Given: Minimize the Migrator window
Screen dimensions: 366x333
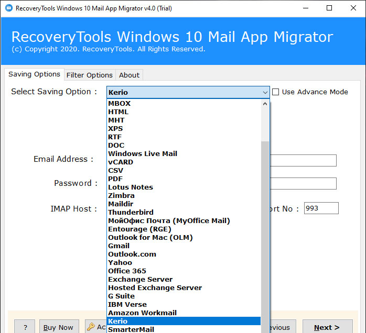Looking at the screenshot, I should (x=306, y=8).
